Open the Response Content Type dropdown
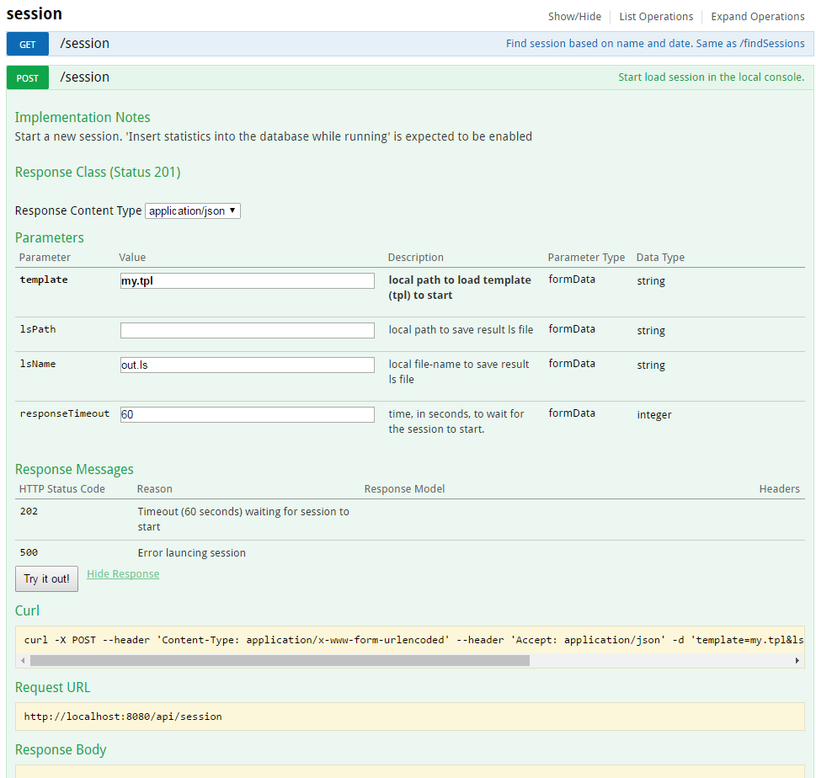 point(193,211)
